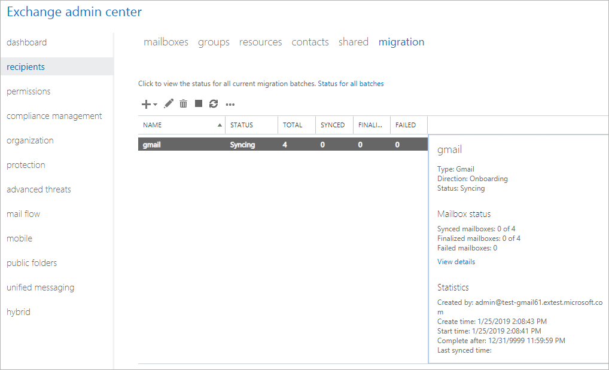Navigate to compliance management
The width and height of the screenshot is (609, 370).
[54, 116]
